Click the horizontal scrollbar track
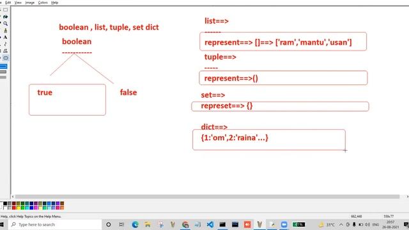 tap(207, 197)
